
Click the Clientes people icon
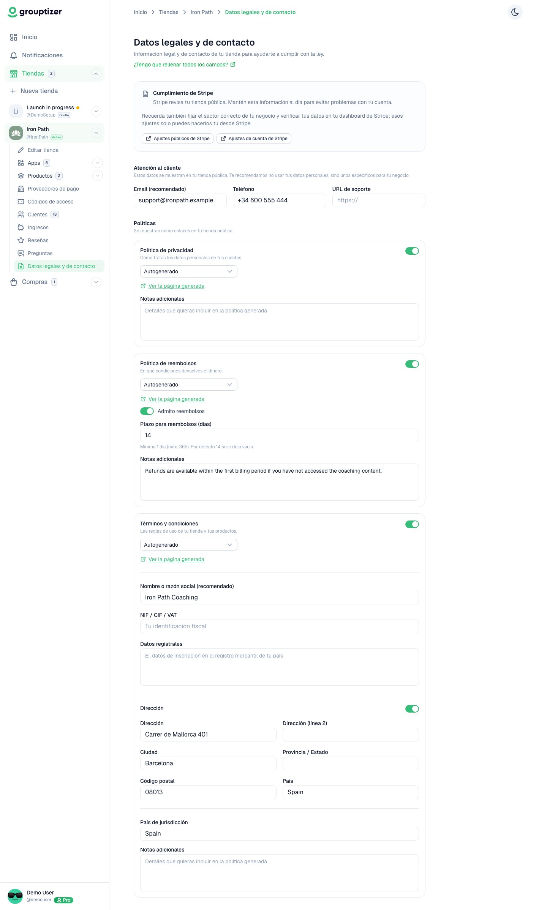click(21, 215)
